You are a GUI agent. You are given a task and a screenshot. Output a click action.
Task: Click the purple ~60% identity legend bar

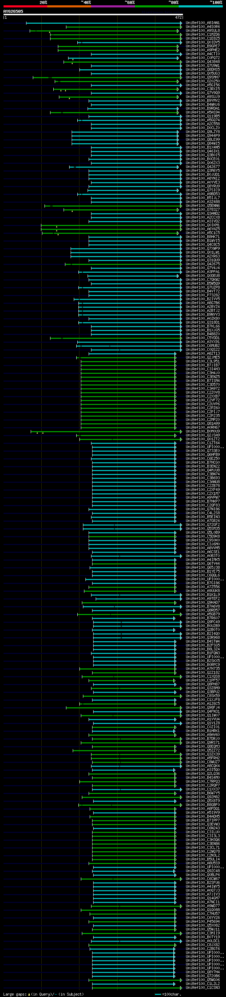pyautogui.click(x=113, y=6)
